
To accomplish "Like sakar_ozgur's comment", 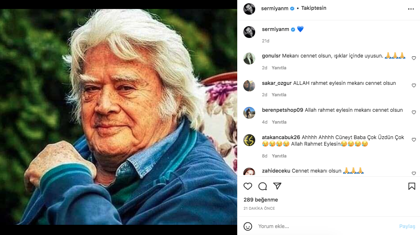I will (x=413, y=85).
